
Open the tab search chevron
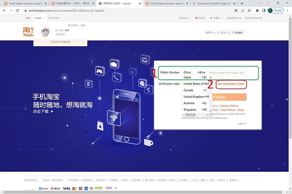point(259,3)
